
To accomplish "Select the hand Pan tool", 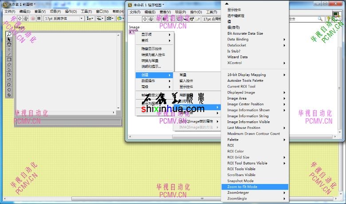I will (x=9, y=44).
